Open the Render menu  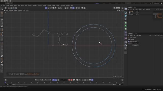58,5
